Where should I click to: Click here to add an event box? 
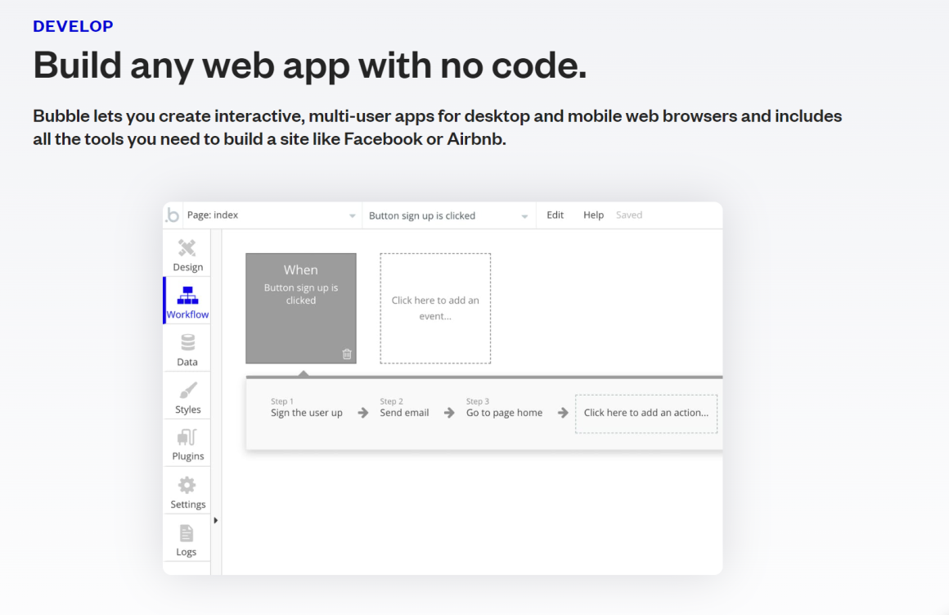[x=435, y=309]
